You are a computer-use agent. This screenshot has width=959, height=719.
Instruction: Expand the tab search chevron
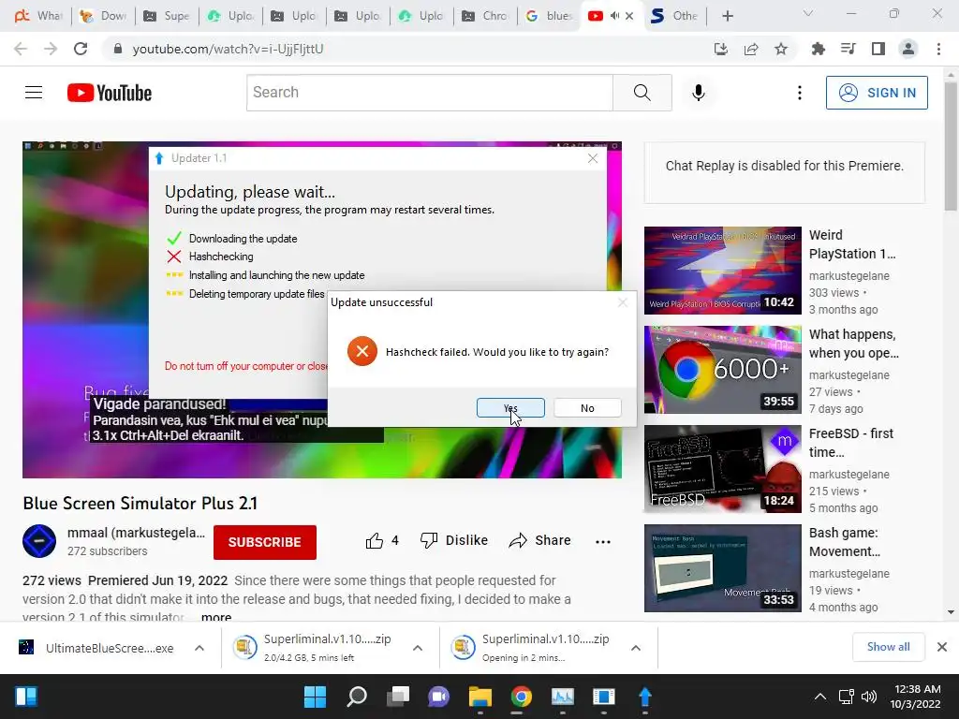click(808, 13)
